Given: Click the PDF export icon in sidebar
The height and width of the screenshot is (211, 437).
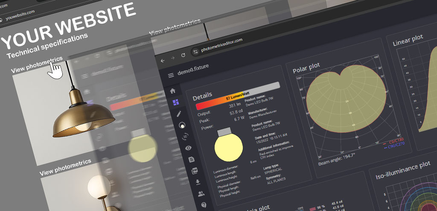Looking at the screenshot, I should pyautogui.click(x=195, y=171).
